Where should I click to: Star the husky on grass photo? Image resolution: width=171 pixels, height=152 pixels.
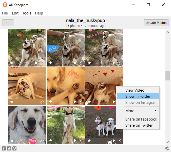click(12, 63)
